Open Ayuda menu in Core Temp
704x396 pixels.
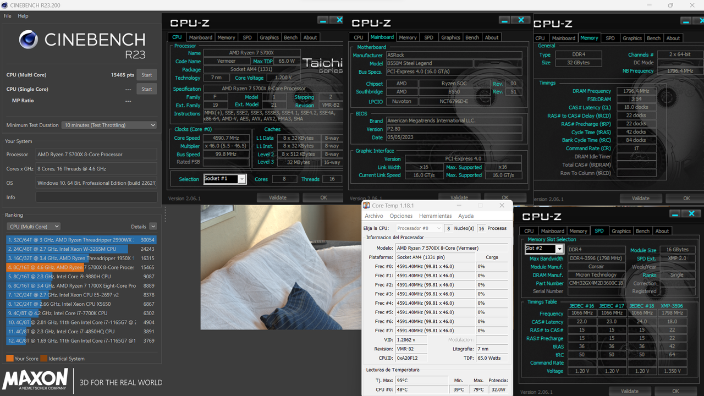466,216
